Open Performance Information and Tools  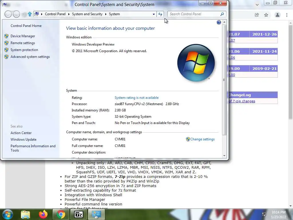click(x=33, y=148)
